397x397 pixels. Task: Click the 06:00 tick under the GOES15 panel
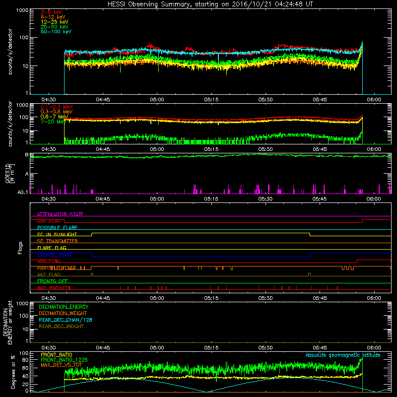click(x=374, y=199)
